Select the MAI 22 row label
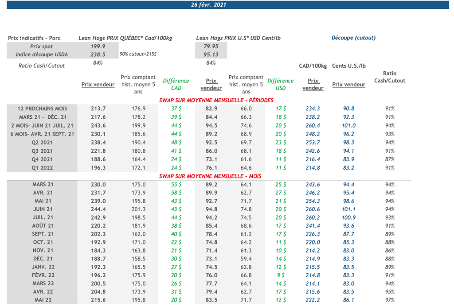Screen dimensions: 454x306 (42, 300)
